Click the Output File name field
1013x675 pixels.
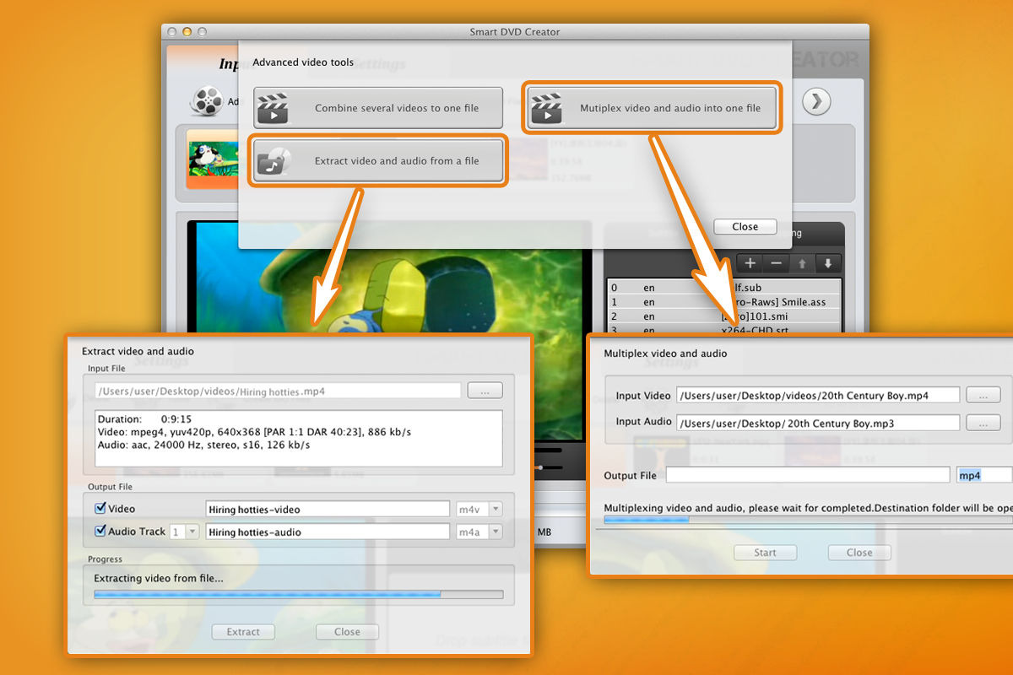pos(807,475)
